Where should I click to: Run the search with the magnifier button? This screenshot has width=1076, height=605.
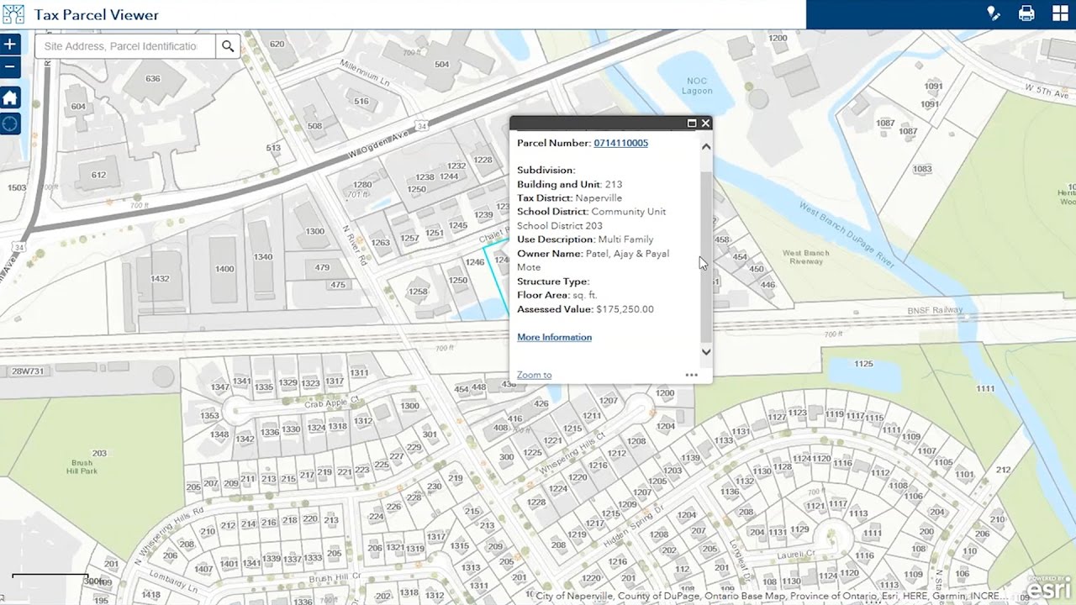point(228,46)
